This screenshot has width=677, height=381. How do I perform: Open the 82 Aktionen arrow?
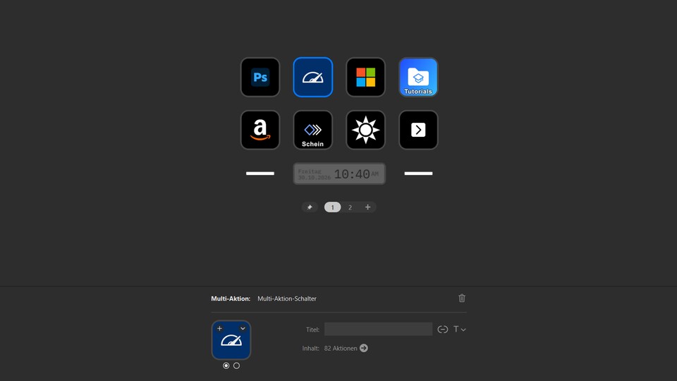pos(364,348)
